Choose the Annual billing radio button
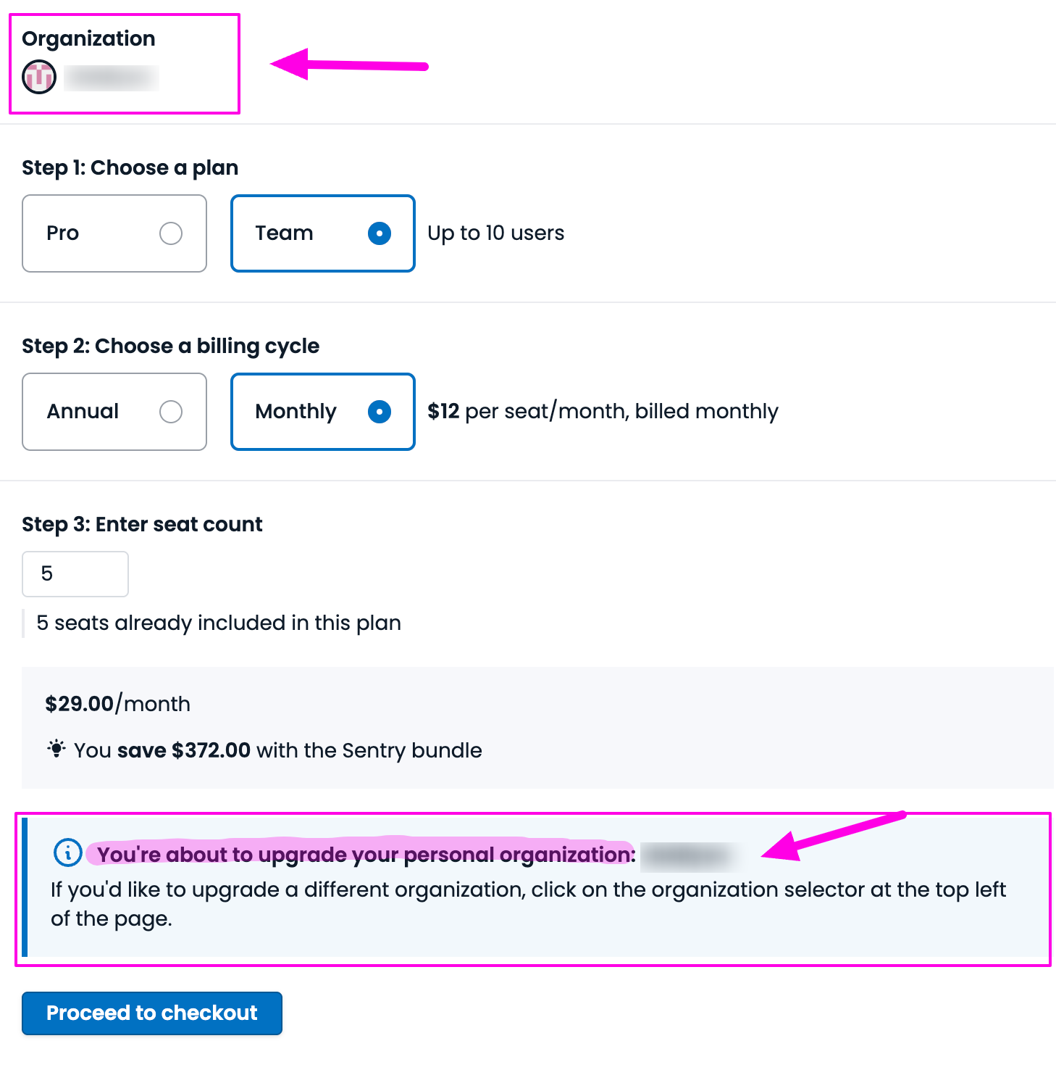 pos(171,412)
